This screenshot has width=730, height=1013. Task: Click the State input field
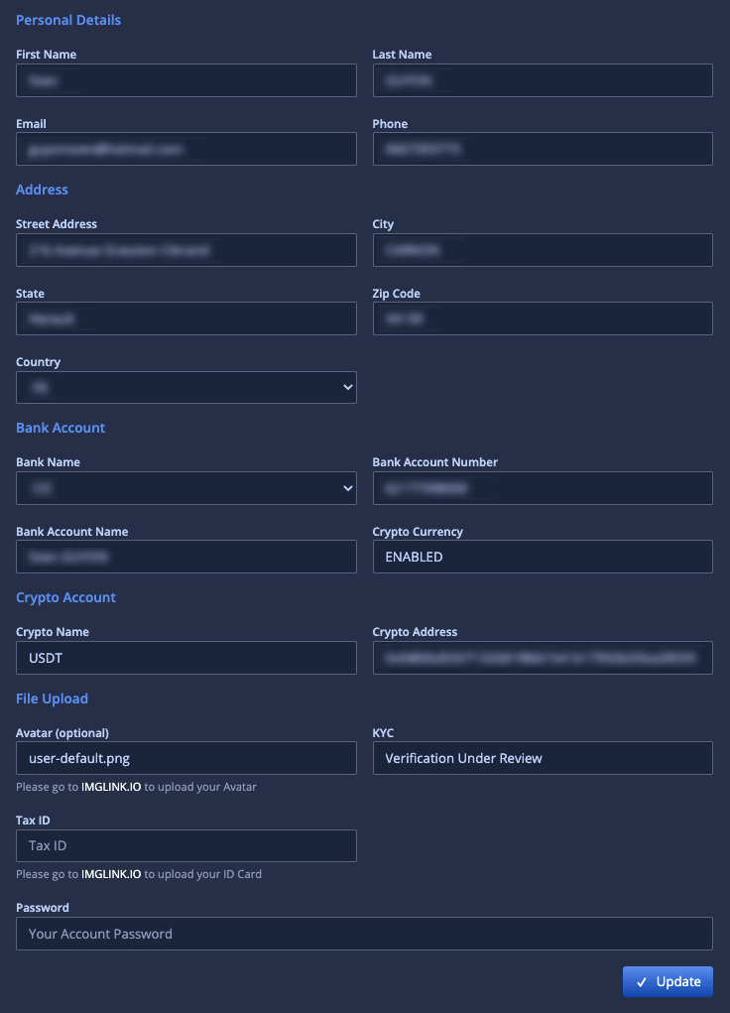coord(185,318)
